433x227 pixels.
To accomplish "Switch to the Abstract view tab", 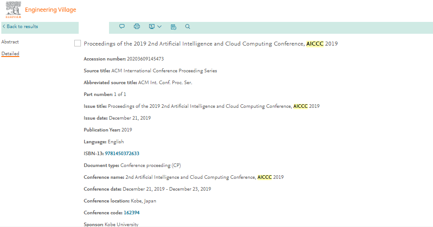I will (10, 42).
